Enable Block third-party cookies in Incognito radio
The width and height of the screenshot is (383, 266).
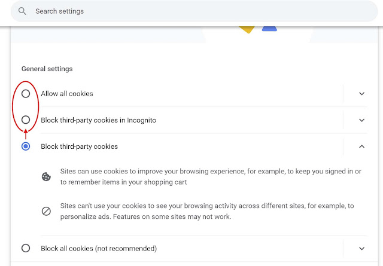26,120
